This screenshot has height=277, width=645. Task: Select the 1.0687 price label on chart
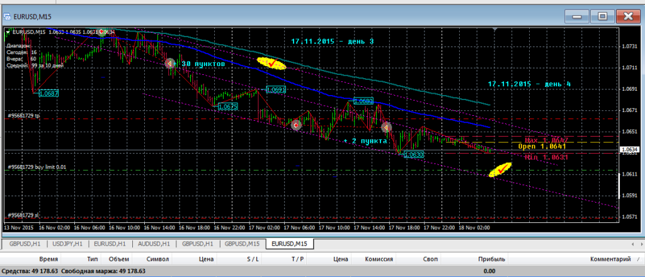pos(49,93)
